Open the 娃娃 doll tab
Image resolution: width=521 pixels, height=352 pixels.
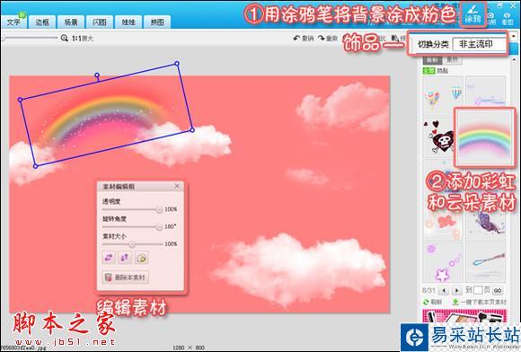click(128, 22)
